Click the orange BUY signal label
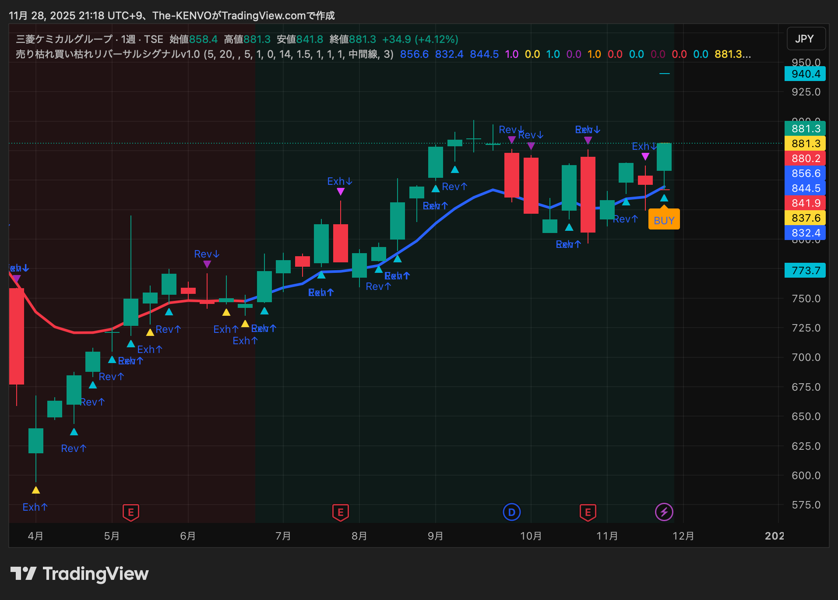The image size is (838, 600). [x=664, y=220]
